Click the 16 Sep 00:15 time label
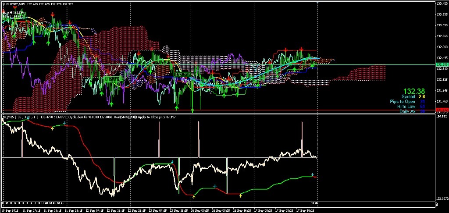This screenshot has width=449, height=213. tap(200, 210)
